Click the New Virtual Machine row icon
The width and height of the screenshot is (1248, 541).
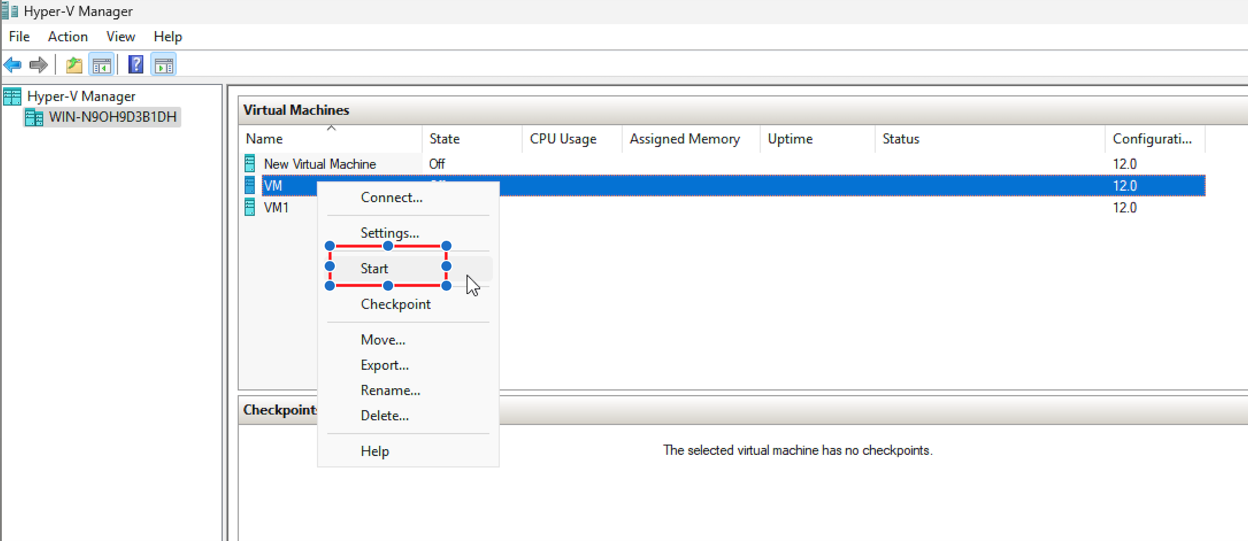[x=250, y=163]
